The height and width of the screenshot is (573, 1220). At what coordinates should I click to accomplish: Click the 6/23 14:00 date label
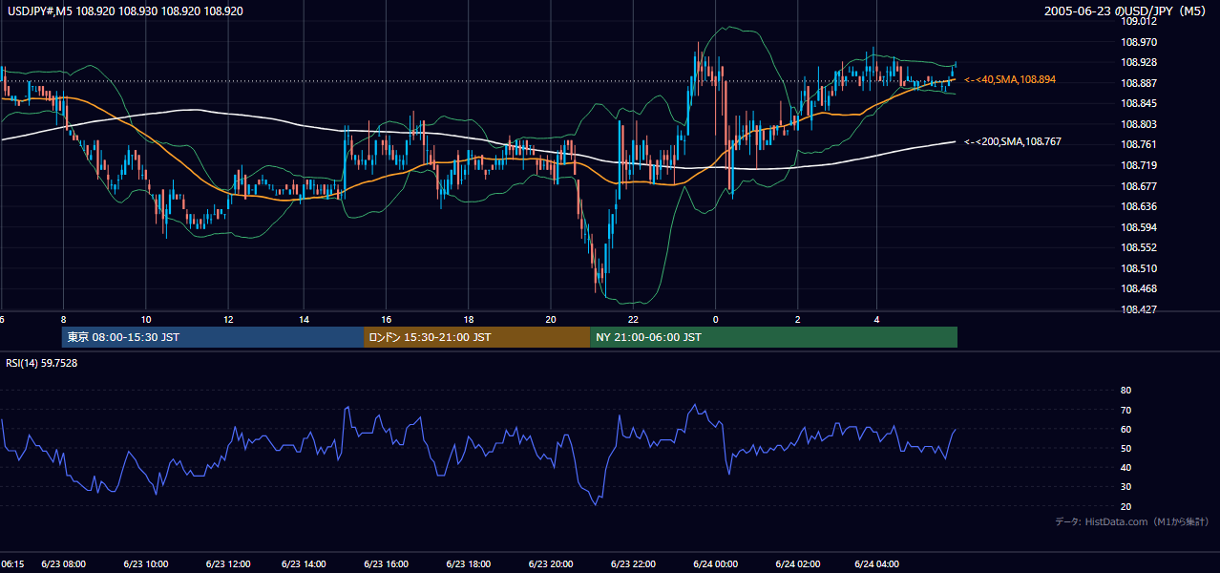pos(305,563)
